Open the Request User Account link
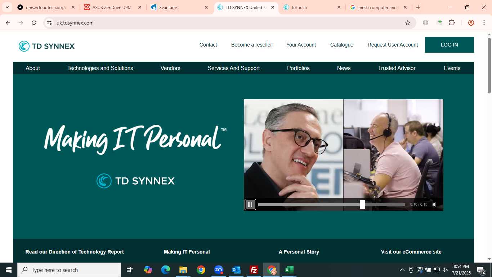The height and width of the screenshot is (277, 492). coord(393,45)
